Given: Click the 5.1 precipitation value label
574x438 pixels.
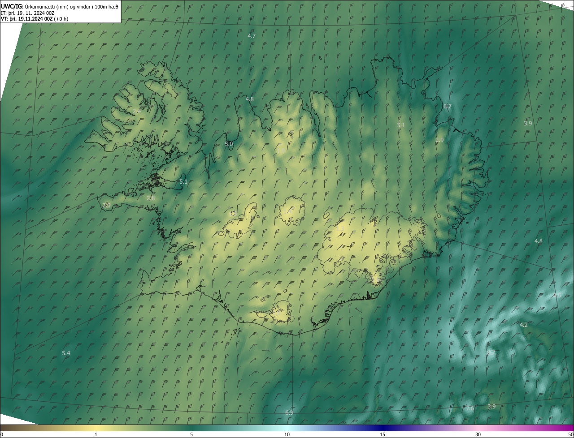Looking at the screenshot, I should [183, 182].
